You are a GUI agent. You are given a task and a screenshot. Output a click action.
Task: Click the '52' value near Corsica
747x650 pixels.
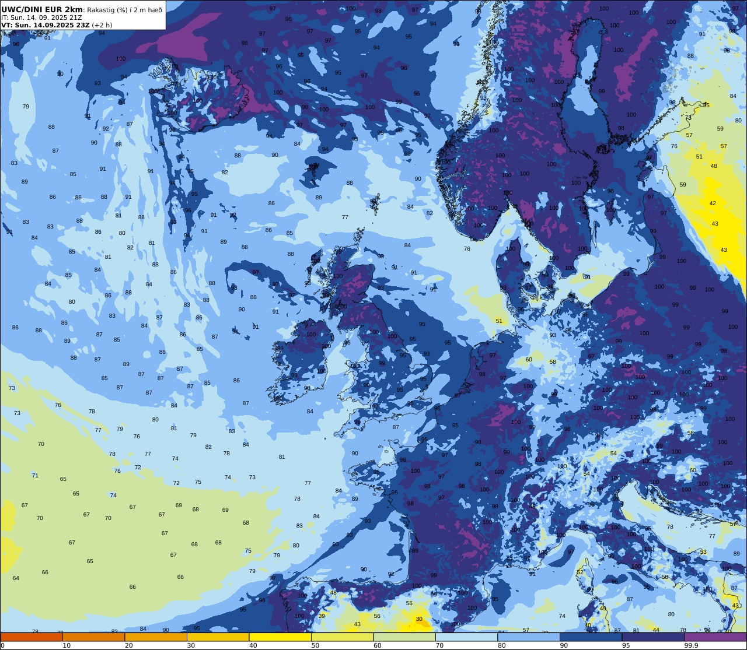[x=580, y=572]
